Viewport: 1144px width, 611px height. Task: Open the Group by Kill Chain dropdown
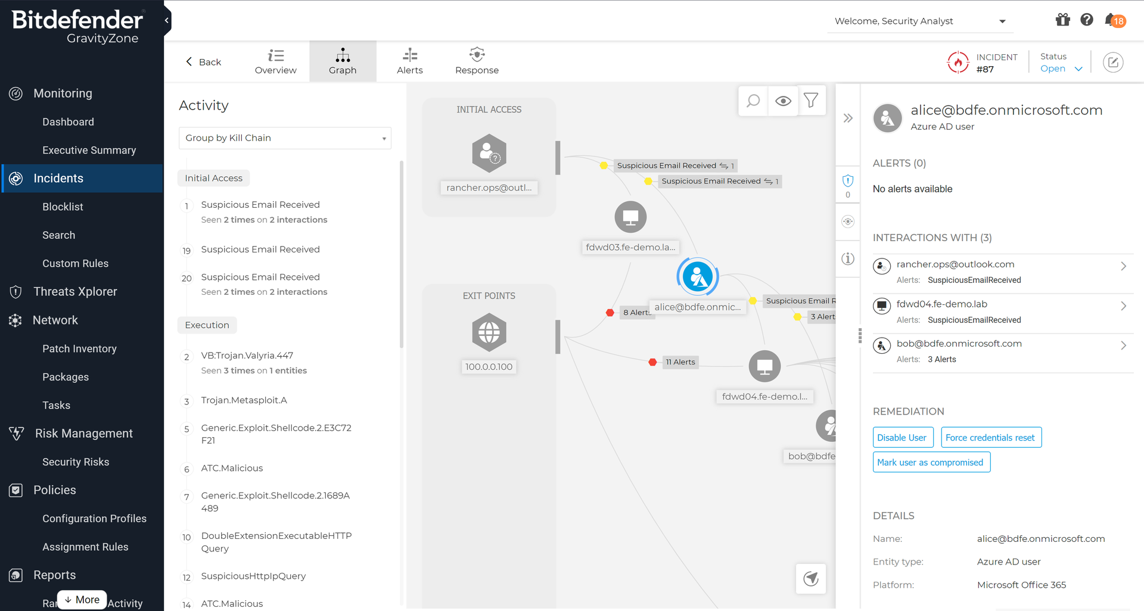(285, 138)
